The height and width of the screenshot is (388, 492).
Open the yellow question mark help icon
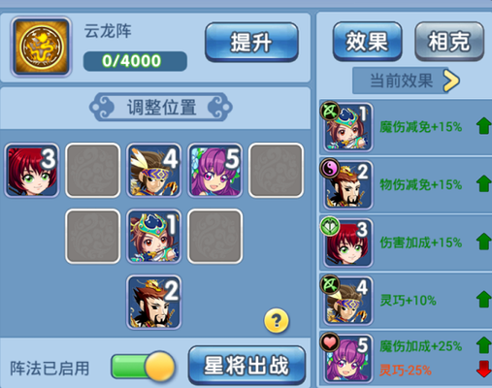(x=277, y=320)
